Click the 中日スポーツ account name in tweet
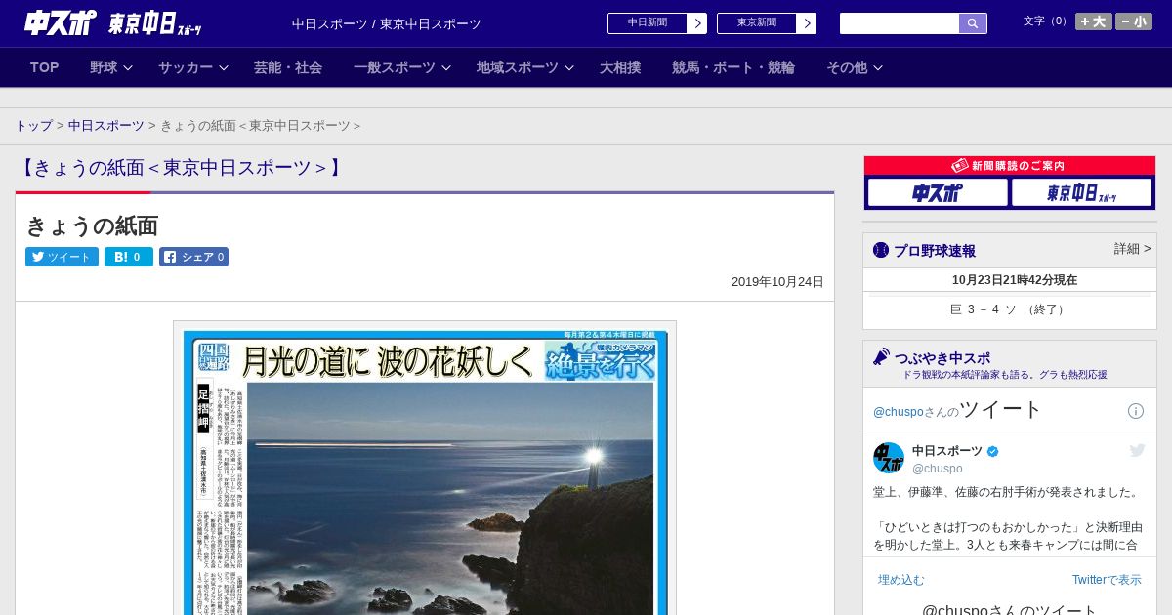Viewport: 1172px width, 615px height. [947, 451]
